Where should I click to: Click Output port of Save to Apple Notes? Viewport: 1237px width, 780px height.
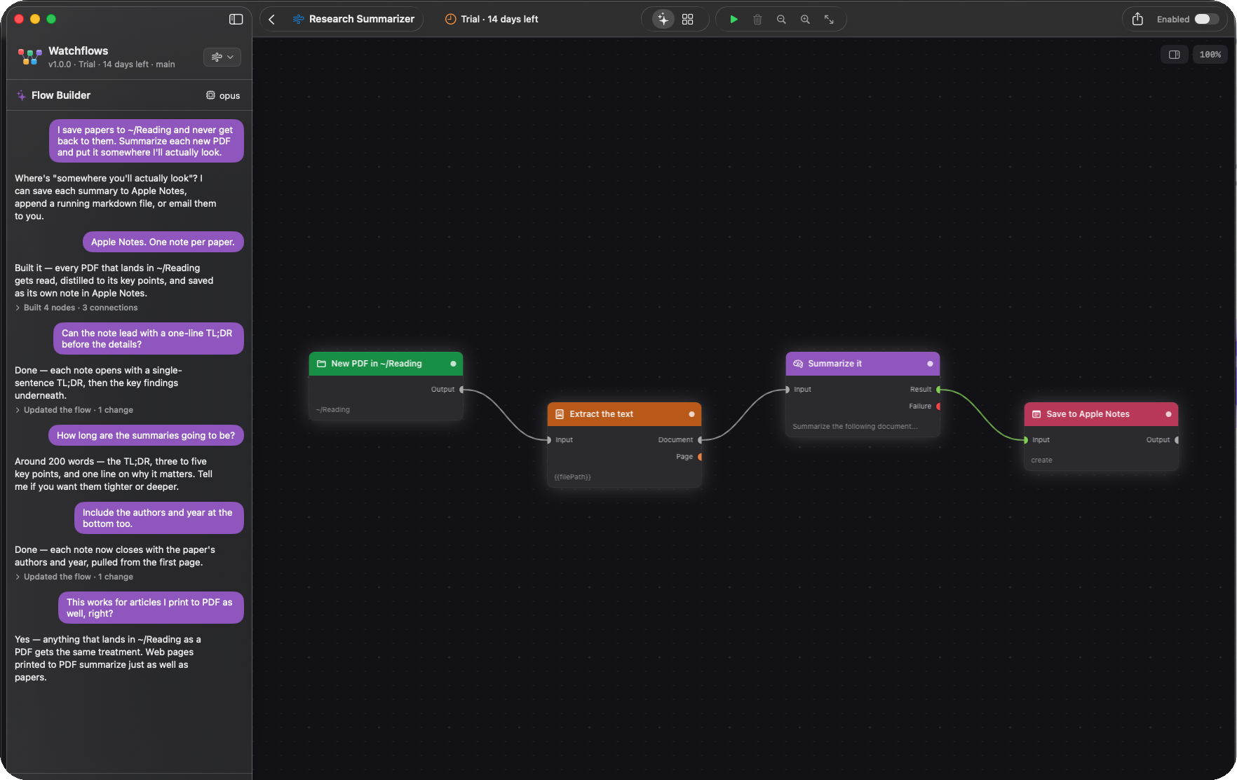pyautogui.click(x=1177, y=440)
